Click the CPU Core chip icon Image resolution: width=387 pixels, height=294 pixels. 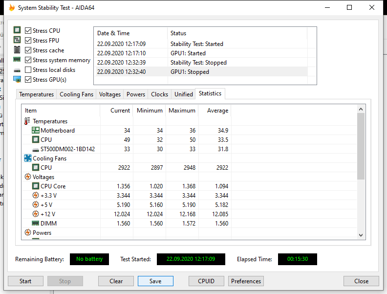click(x=36, y=186)
